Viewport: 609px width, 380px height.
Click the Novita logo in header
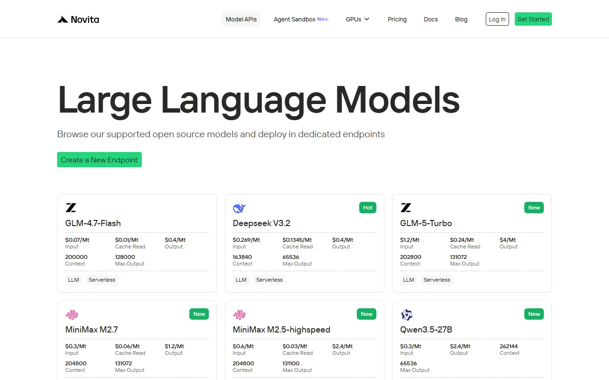coord(78,19)
